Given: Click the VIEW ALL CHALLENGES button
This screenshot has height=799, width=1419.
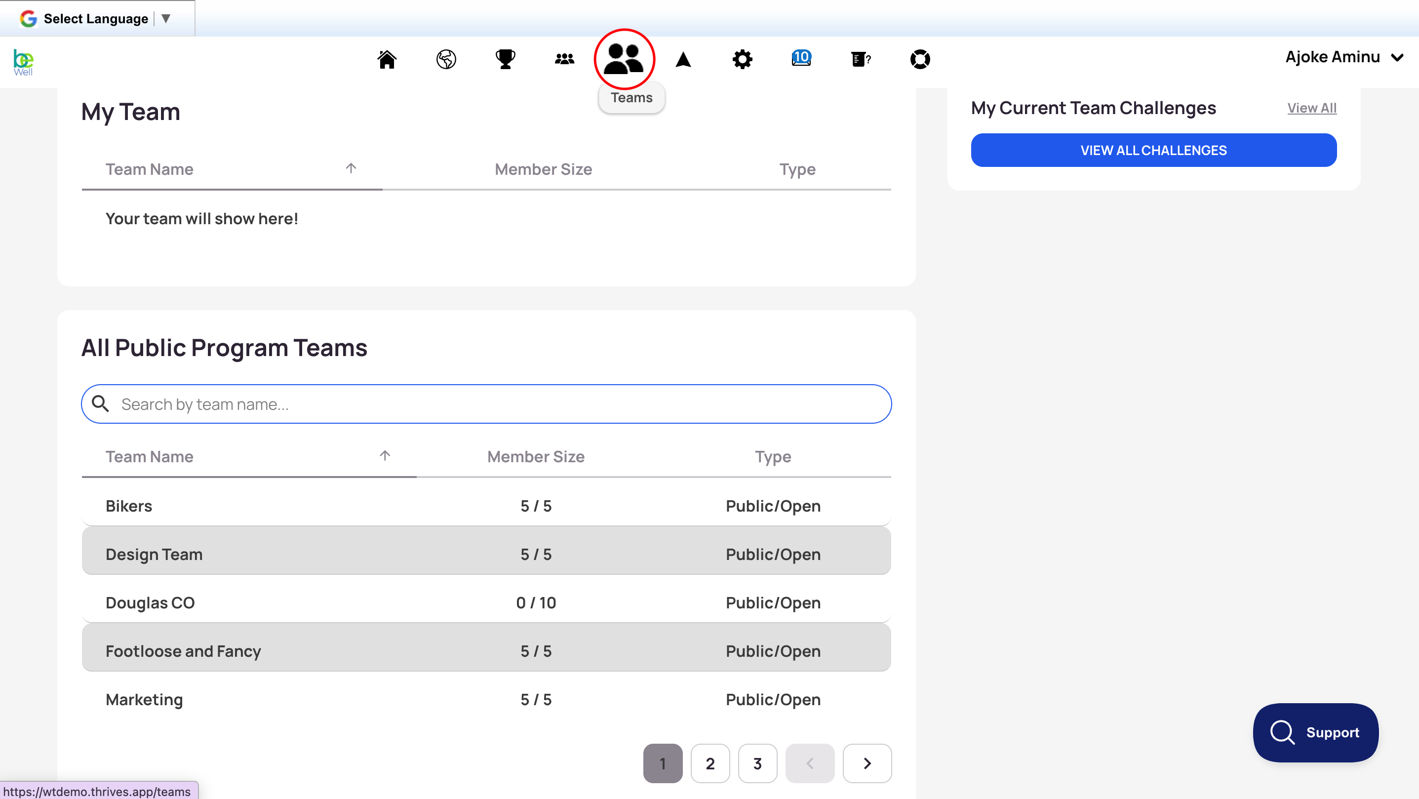Looking at the screenshot, I should click(1153, 150).
